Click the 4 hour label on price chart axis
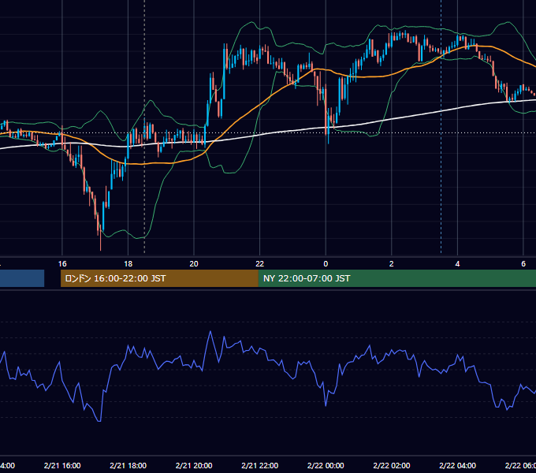This screenshot has height=473, width=536. (457, 264)
